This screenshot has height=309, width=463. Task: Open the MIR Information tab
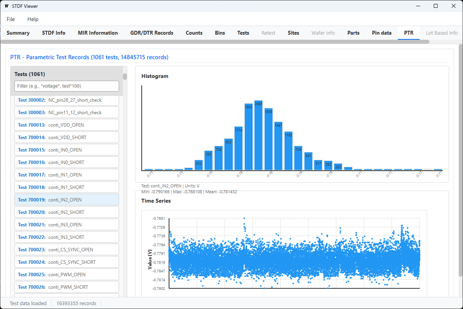click(x=98, y=33)
